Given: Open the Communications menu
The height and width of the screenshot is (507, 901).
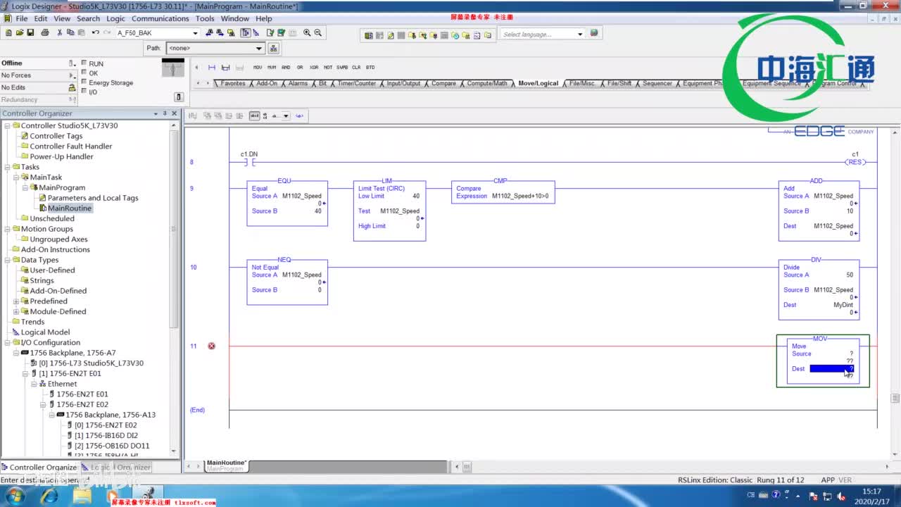Looking at the screenshot, I should coord(160,18).
